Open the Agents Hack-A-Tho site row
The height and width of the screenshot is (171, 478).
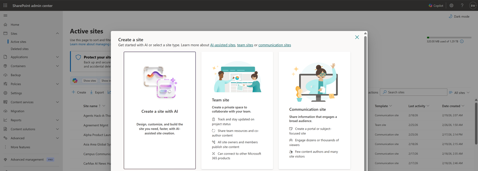pos(97,115)
